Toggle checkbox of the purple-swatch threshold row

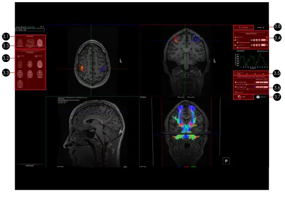point(235,87)
